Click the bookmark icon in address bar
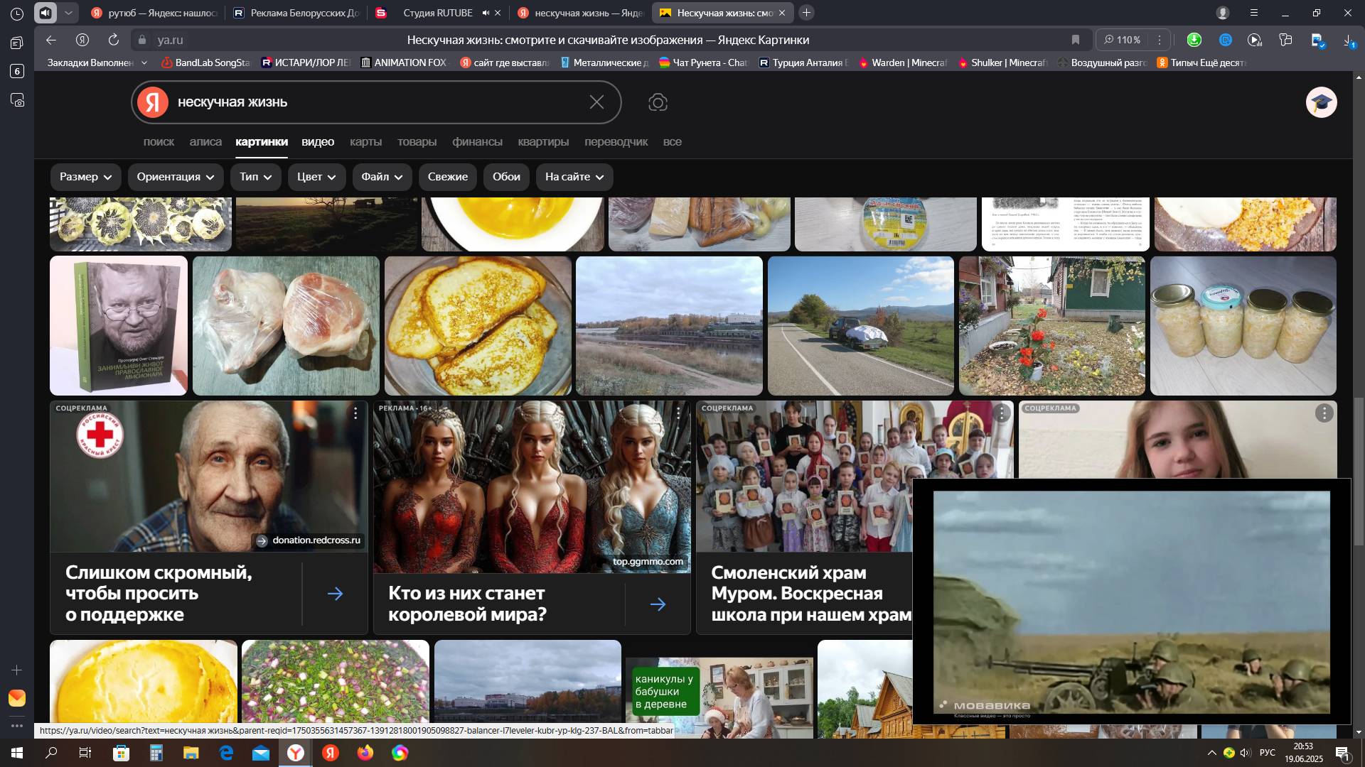Image resolution: width=1365 pixels, height=767 pixels. coord(1076,40)
